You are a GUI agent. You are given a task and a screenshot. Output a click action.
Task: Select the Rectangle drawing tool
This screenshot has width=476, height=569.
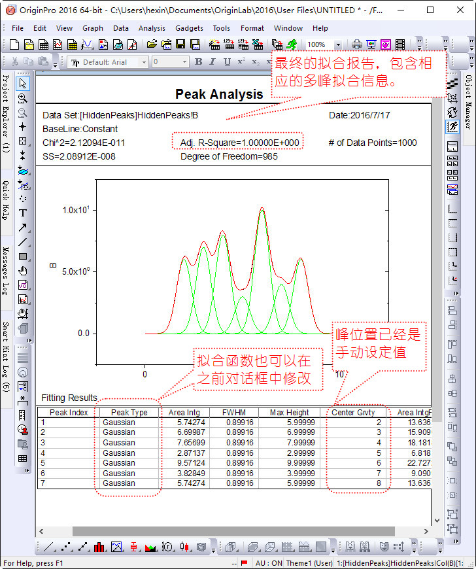[x=23, y=256]
